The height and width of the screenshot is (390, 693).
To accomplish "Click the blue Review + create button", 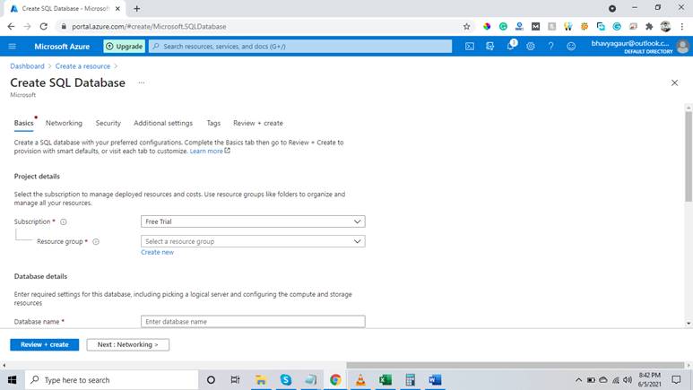I will pos(45,344).
